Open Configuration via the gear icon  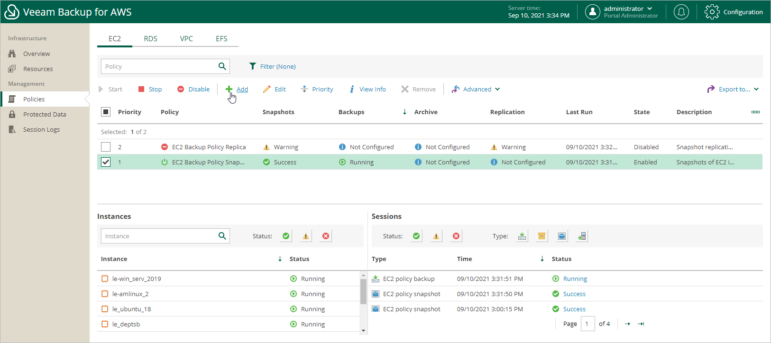(x=712, y=12)
